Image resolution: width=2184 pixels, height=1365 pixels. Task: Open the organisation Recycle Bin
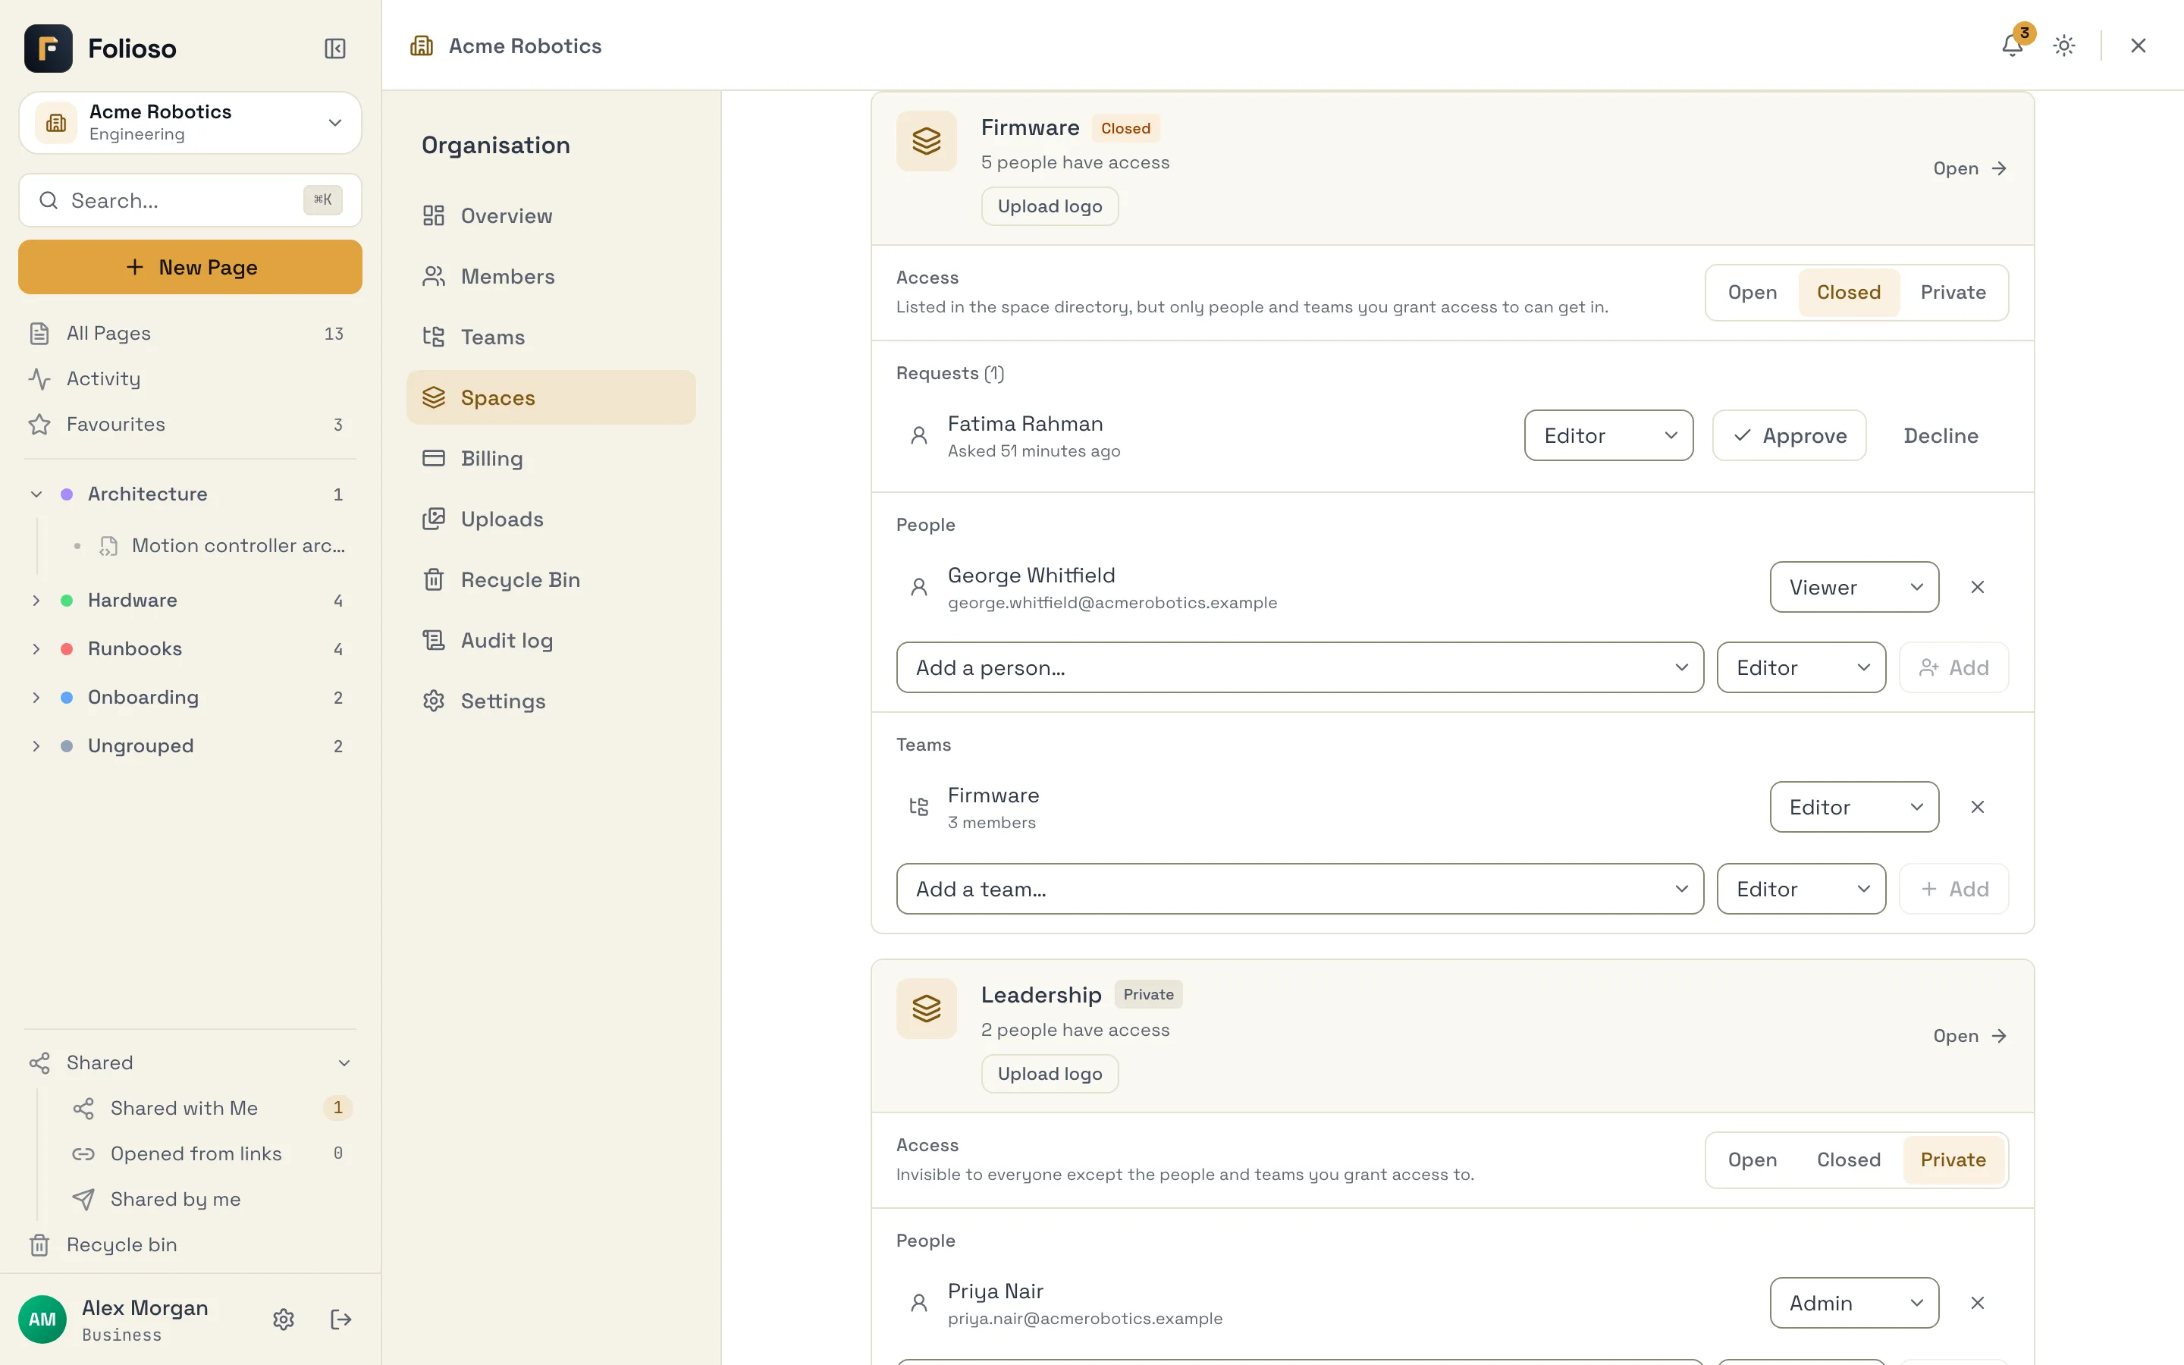551,579
